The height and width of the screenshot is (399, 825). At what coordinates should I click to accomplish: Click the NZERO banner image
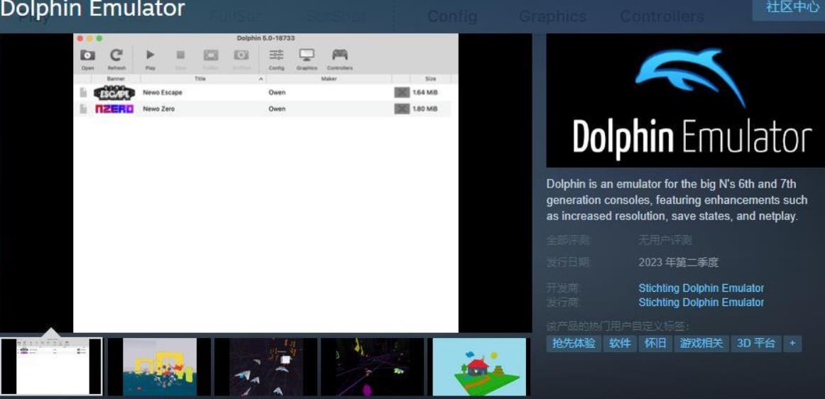click(x=114, y=109)
